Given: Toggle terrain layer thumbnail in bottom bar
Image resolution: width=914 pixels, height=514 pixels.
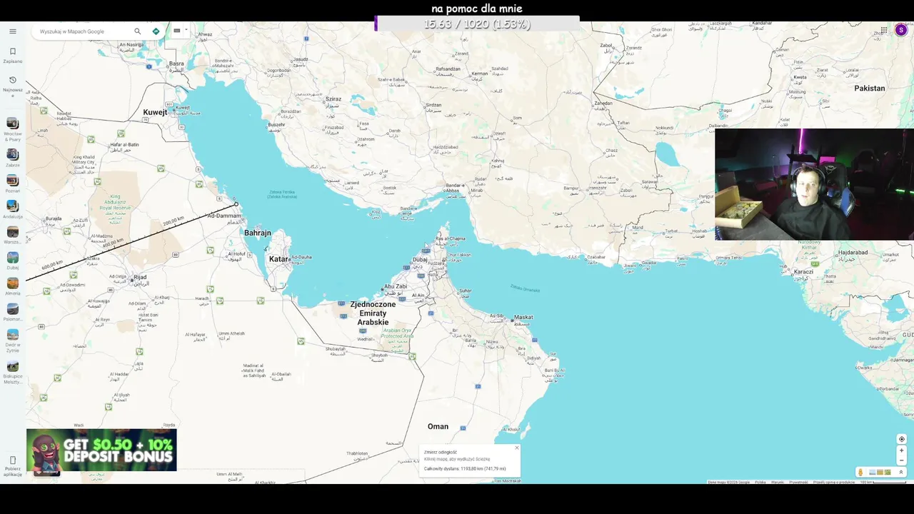Looking at the screenshot, I should coord(880,472).
